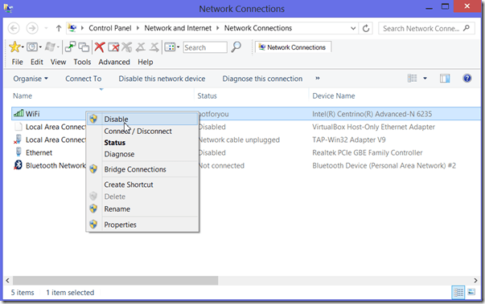Open the change view dropdown arrow
485x304 pixels.
(x=425, y=79)
